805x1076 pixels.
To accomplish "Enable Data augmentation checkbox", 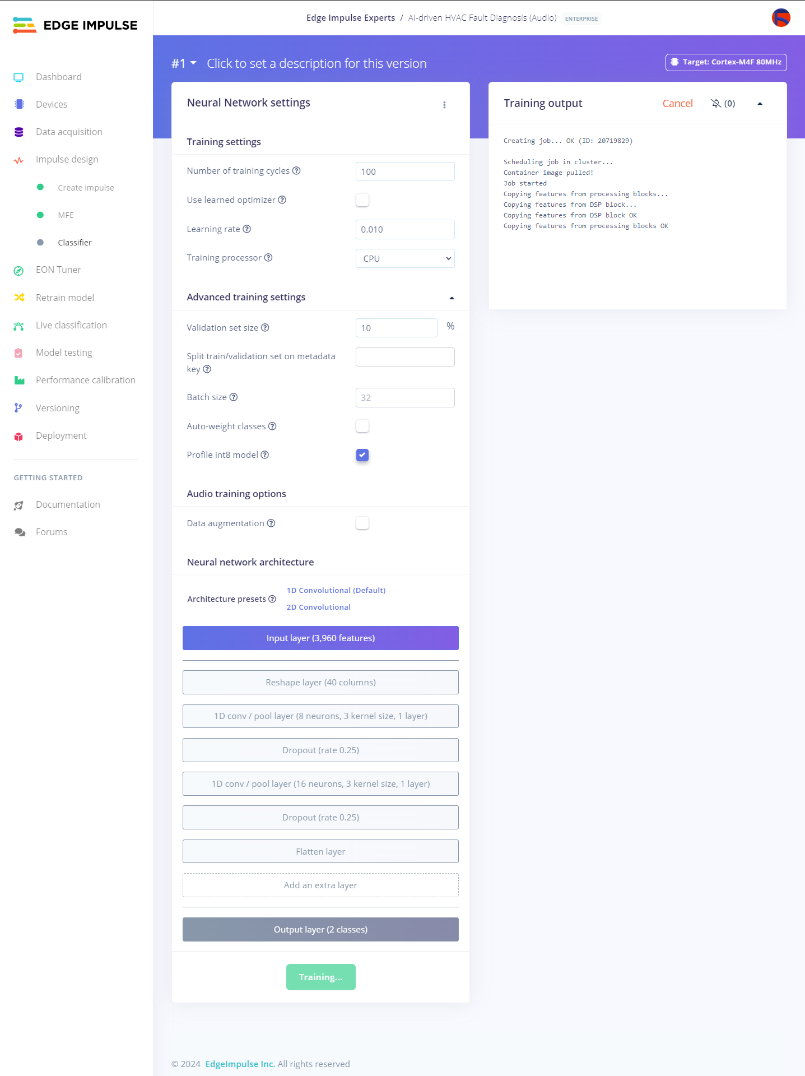I will (362, 523).
